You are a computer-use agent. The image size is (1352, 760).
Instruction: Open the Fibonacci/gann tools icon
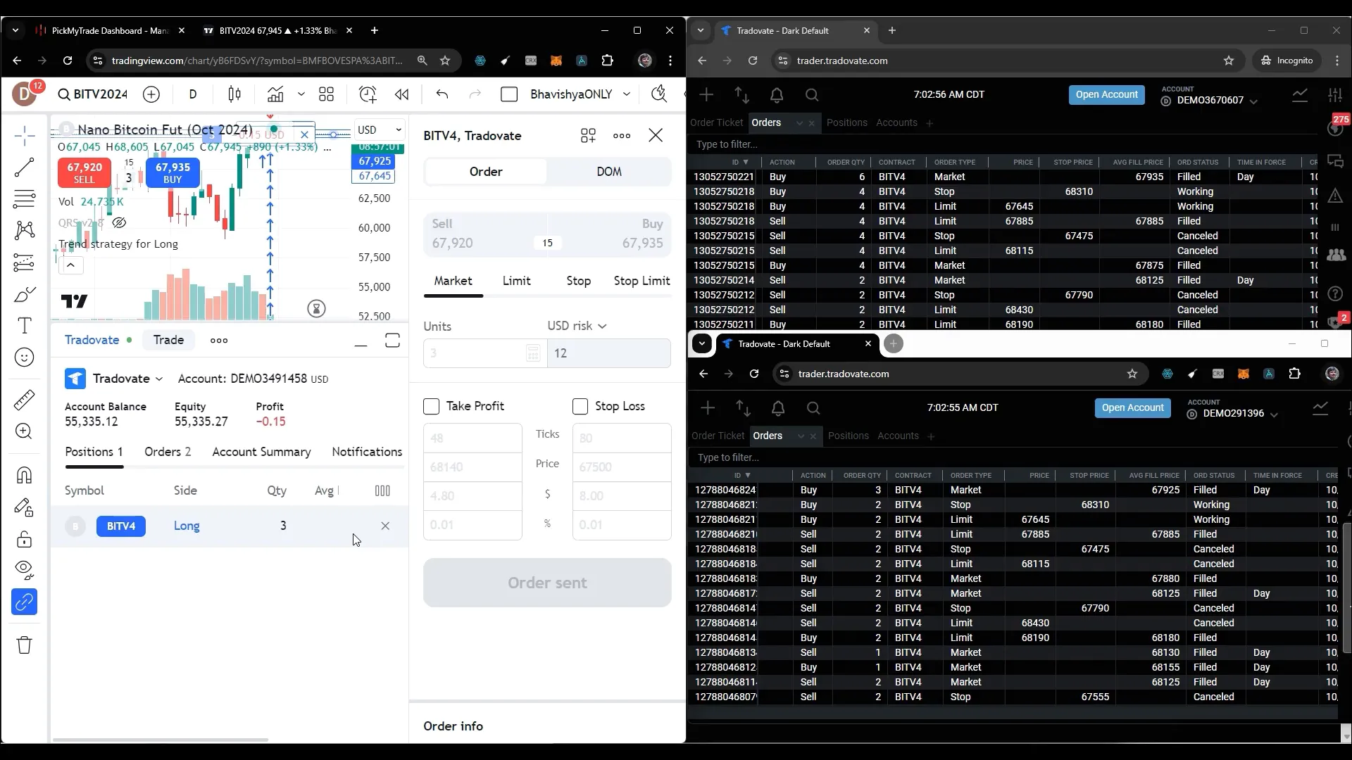coord(25,200)
